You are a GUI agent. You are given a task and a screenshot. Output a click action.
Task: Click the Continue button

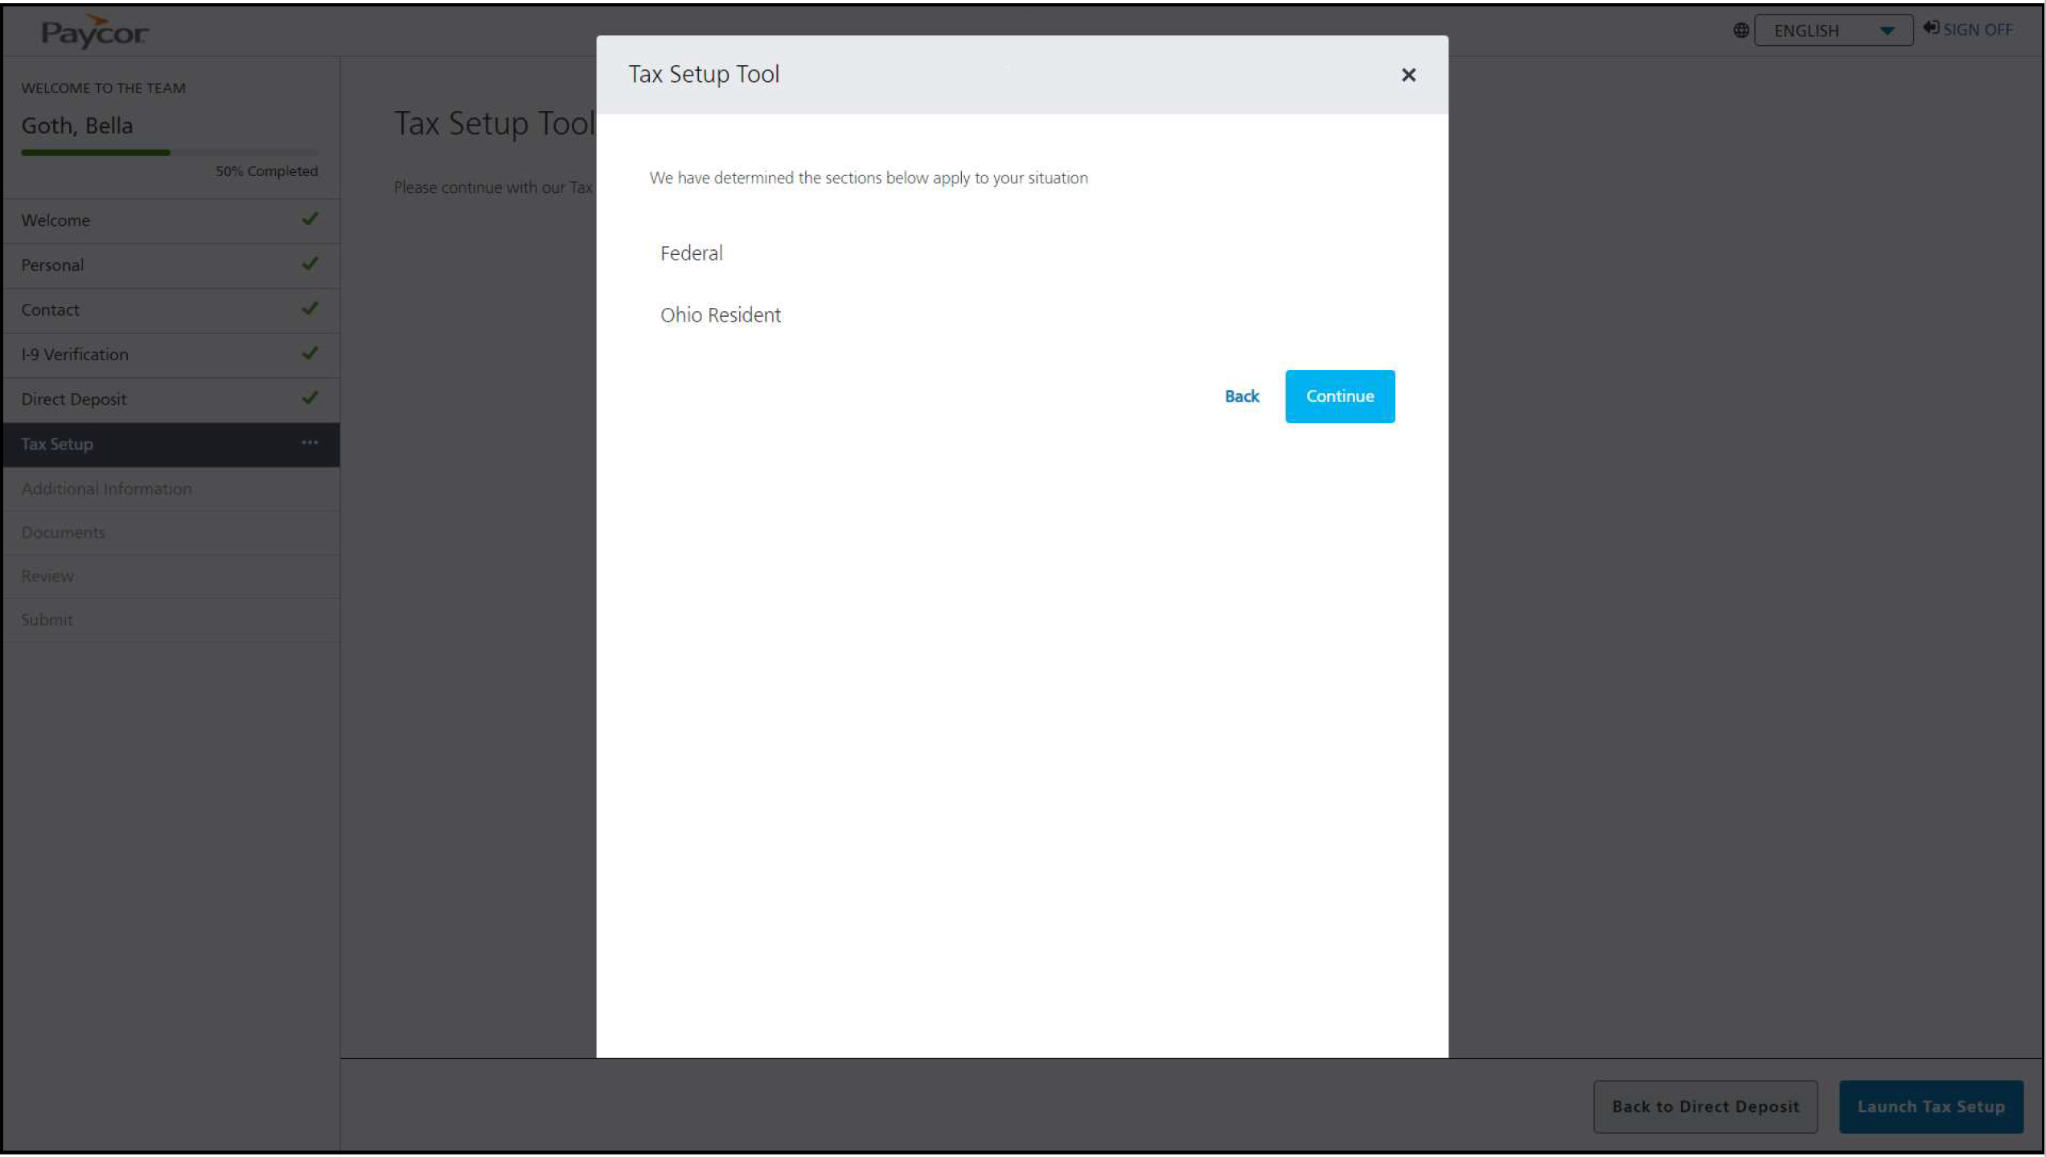[x=1339, y=396]
